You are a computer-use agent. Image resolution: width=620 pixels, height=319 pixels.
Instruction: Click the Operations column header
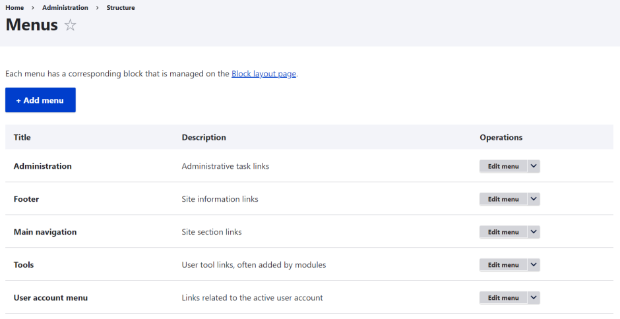click(x=501, y=138)
